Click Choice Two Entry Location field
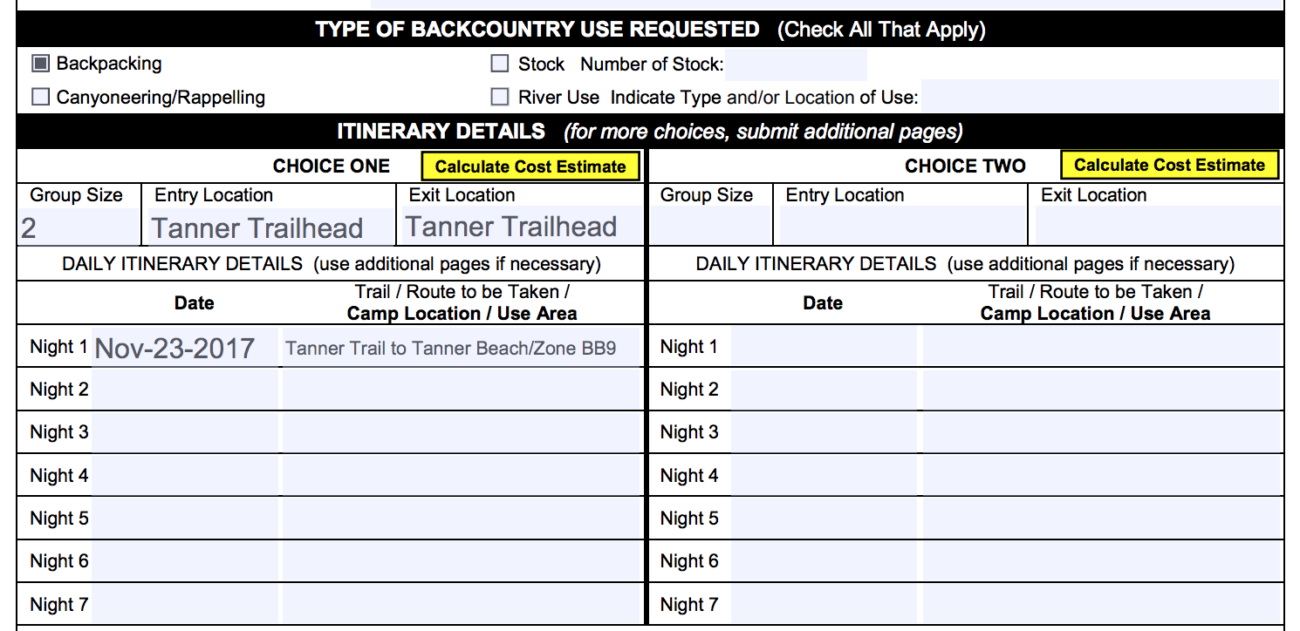Viewport: 1300px width, 631px height. 900,226
